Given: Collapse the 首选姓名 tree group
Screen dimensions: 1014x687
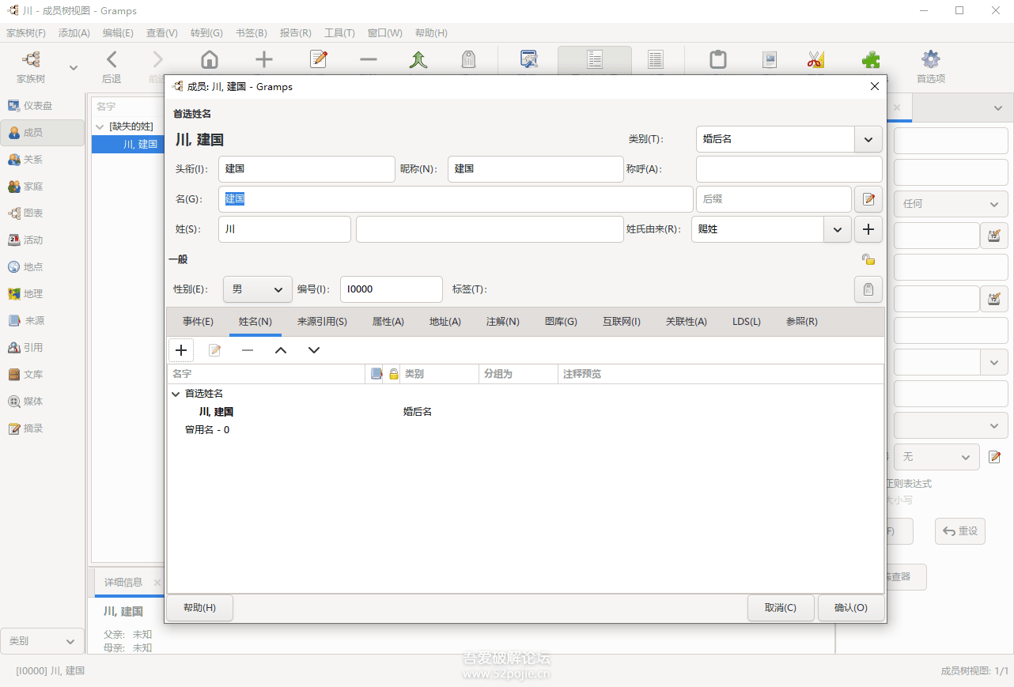Looking at the screenshot, I should (176, 394).
